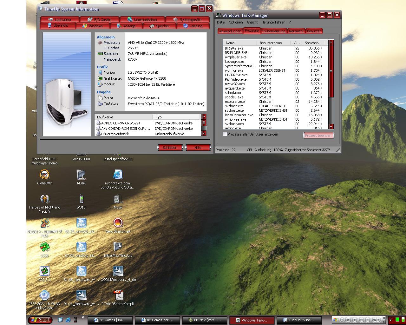Click the Schließen button in TuneUp
Image resolution: width=406 pixels, height=325 pixels.
tap(170, 148)
